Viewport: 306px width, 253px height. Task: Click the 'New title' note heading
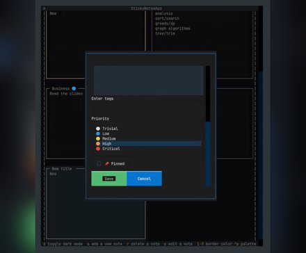point(62,169)
